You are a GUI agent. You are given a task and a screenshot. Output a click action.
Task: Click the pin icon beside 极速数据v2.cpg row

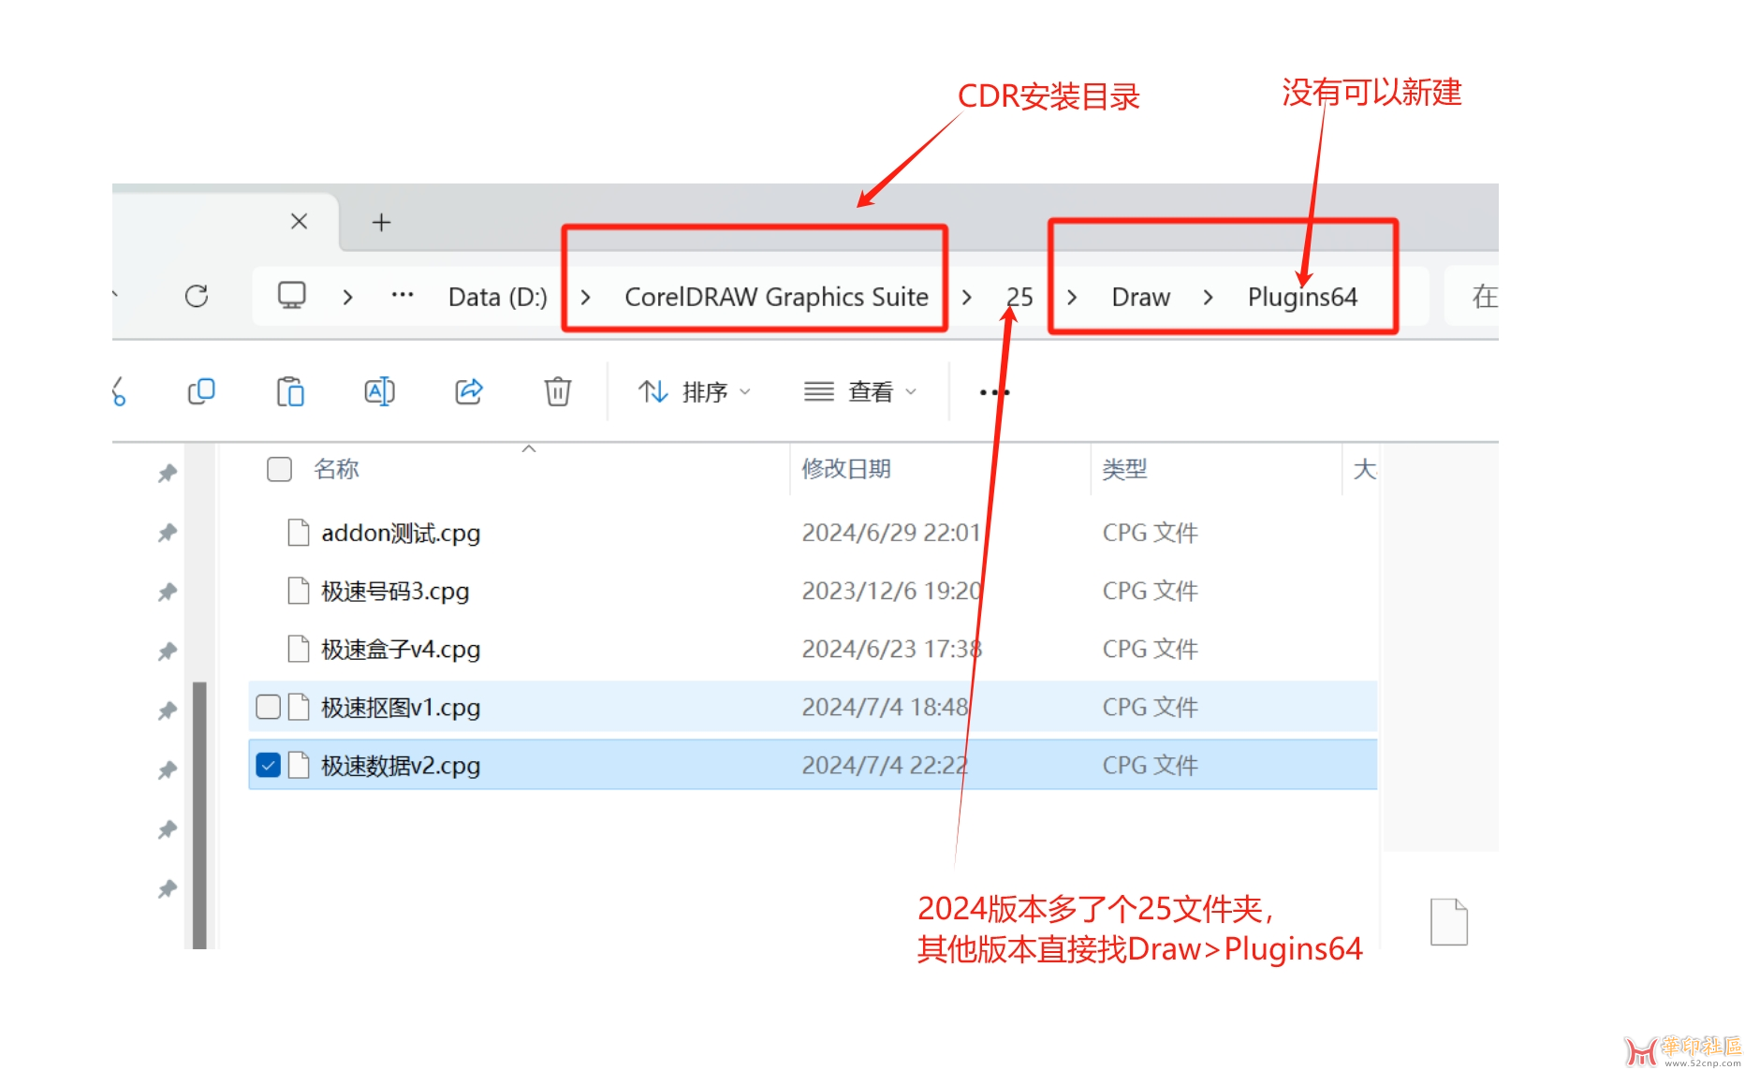pos(168,770)
